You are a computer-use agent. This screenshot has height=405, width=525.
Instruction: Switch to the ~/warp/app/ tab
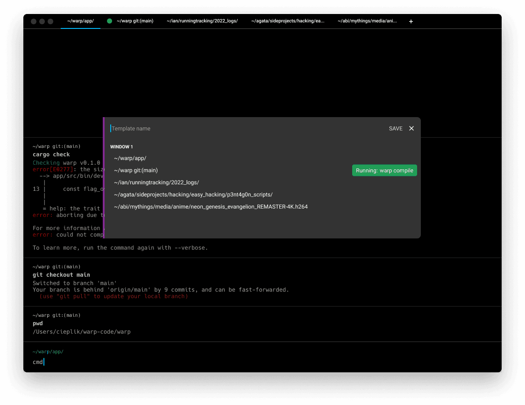tap(80, 21)
